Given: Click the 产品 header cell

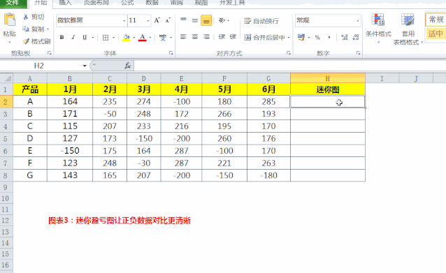Looking at the screenshot, I should click(x=30, y=89).
